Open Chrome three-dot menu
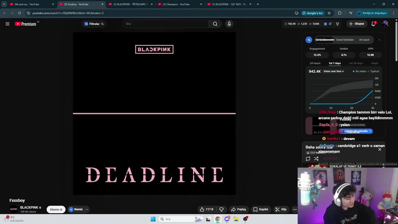This screenshot has height=224, width=398. (394, 13)
